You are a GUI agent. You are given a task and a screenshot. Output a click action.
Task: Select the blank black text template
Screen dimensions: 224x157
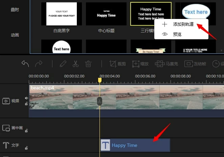coord(106,46)
